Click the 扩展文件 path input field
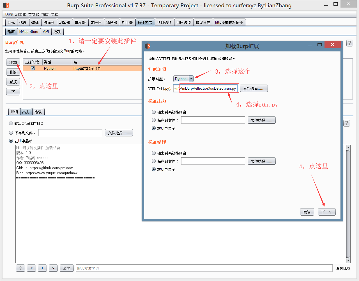The image size is (359, 281). [x=205, y=88]
